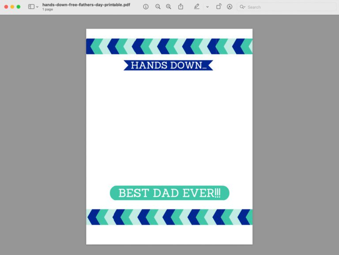This screenshot has height=255, width=339.
Task: Click the PDF file name title
Action: point(86,5)
